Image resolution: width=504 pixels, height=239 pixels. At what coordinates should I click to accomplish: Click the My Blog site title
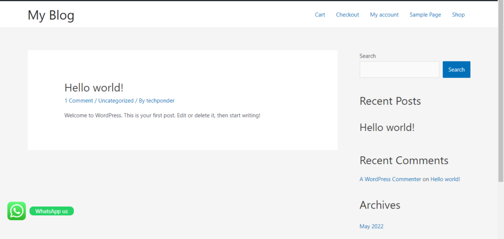(51, 15)
